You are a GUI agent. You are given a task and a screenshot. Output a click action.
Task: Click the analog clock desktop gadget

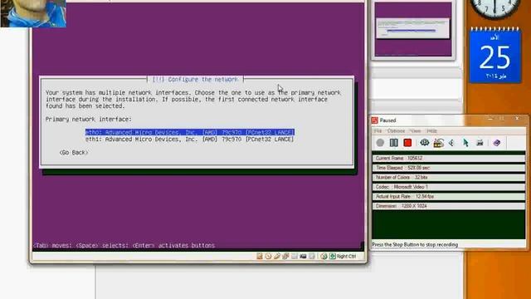pos(494,8)
